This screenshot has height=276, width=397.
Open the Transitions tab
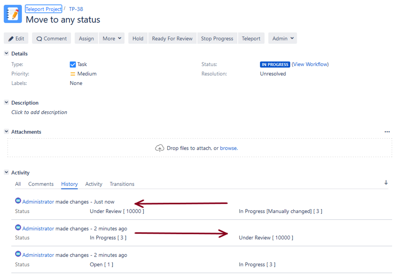(122, 184)
